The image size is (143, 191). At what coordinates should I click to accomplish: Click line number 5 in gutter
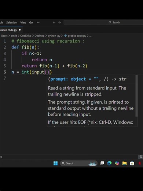(x=5, y=66)
